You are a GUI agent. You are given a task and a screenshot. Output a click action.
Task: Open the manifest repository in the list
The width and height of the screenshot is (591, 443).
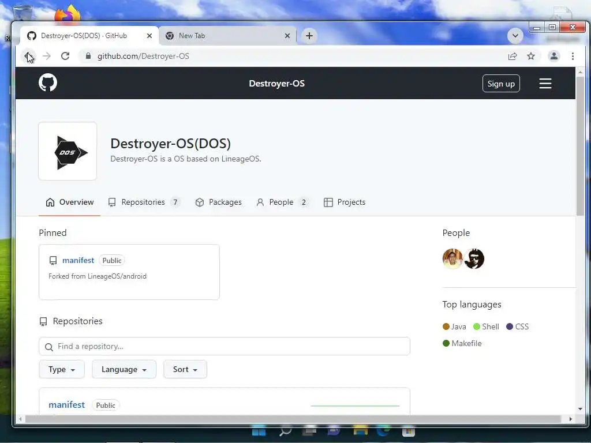[x=67, y=404]
